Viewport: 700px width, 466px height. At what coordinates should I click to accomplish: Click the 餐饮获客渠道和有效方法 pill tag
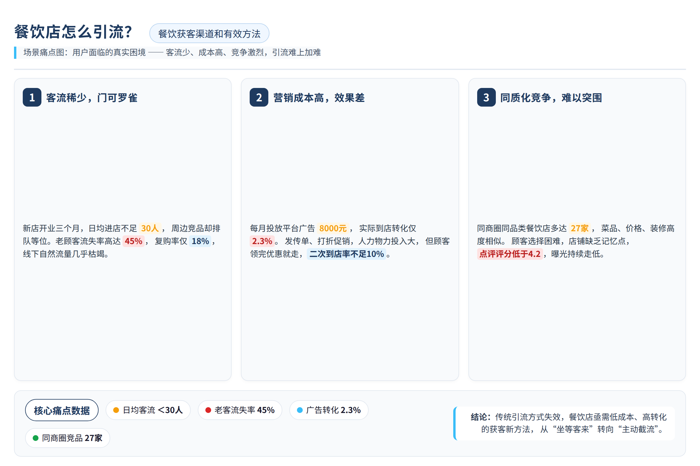click(x=209, y=33)
